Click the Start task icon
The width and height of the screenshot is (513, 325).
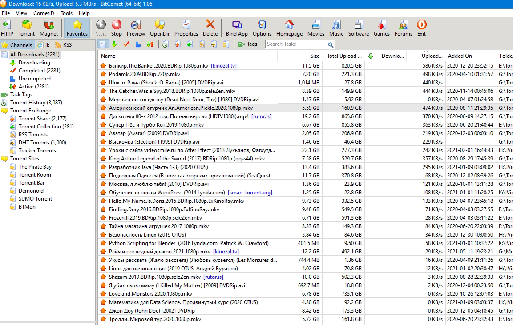tap(101, 28)
